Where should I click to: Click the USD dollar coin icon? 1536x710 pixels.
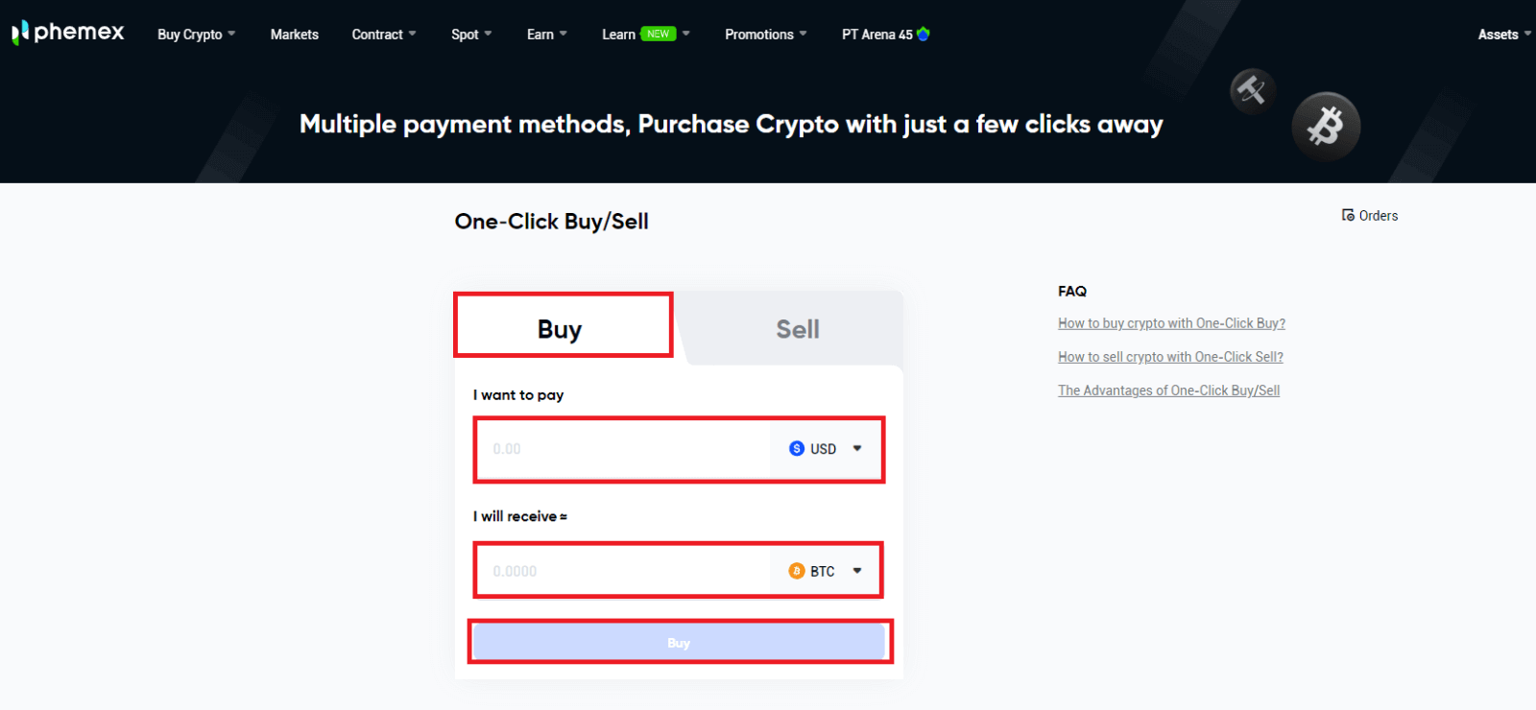pyautogui.click(x=797, y=448)
